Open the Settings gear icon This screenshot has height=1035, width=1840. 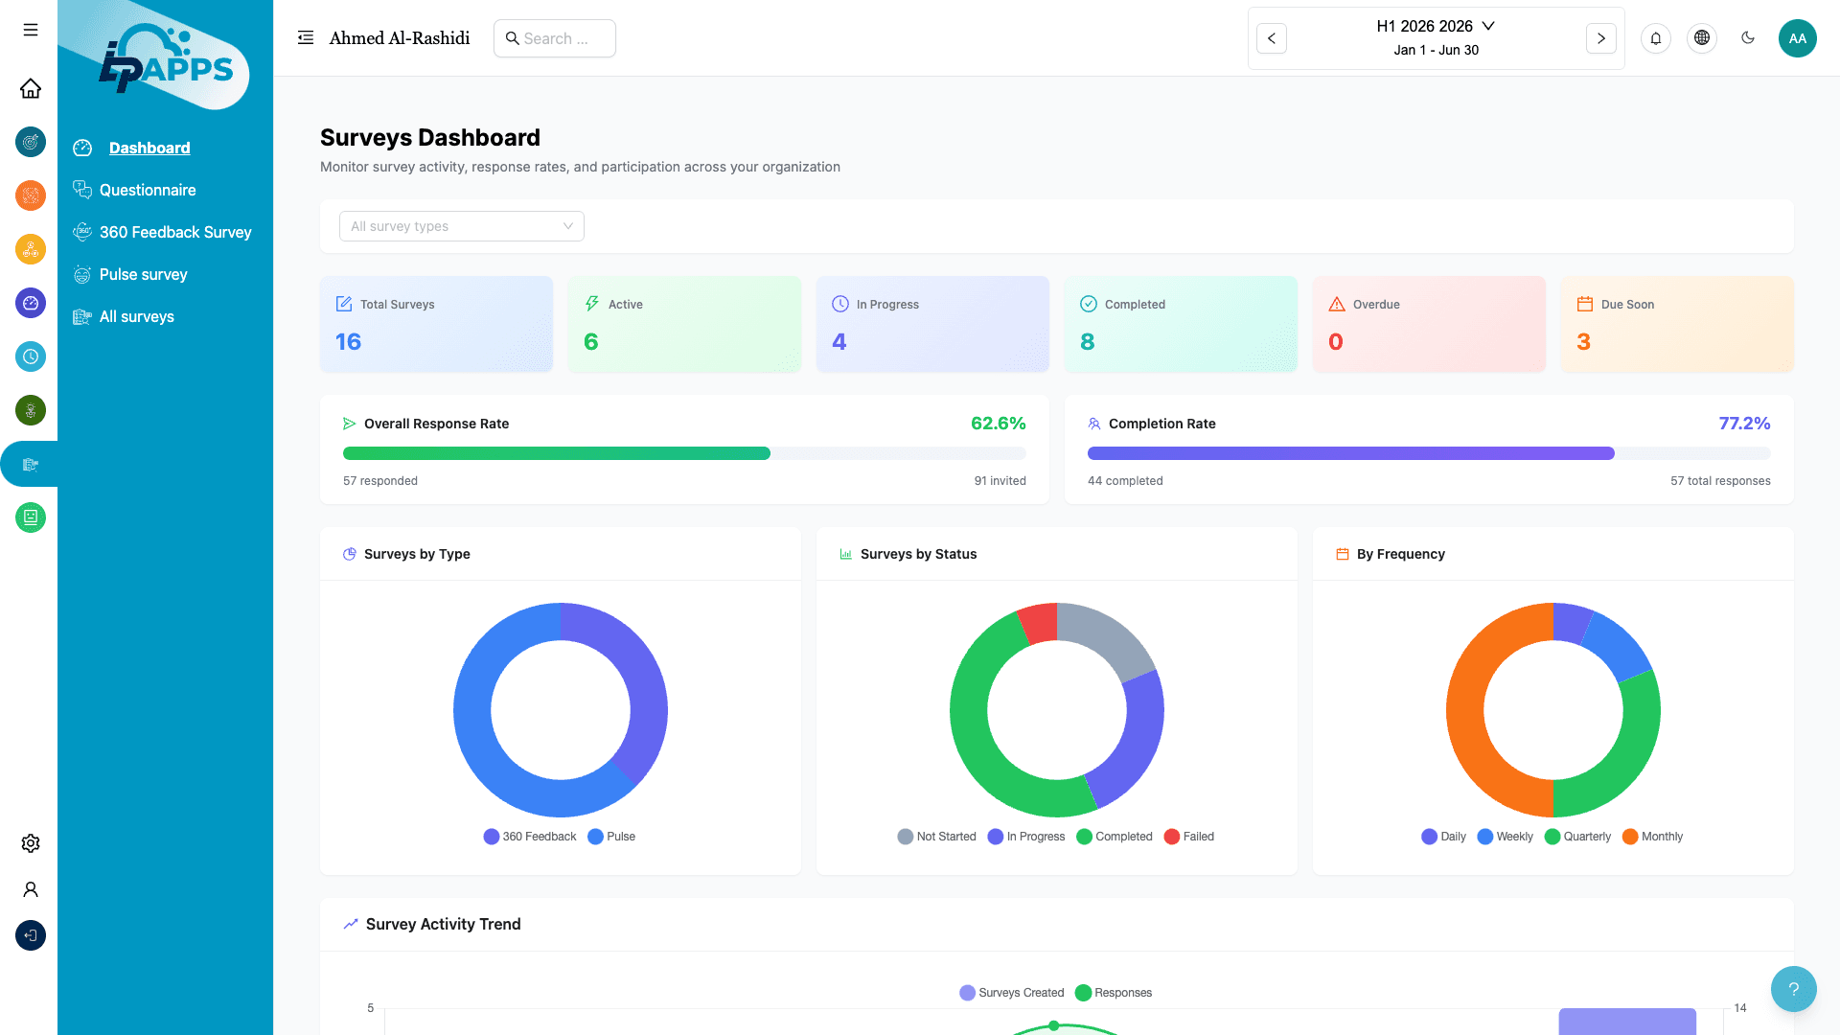pyautogui.click(x=30, y=842)
